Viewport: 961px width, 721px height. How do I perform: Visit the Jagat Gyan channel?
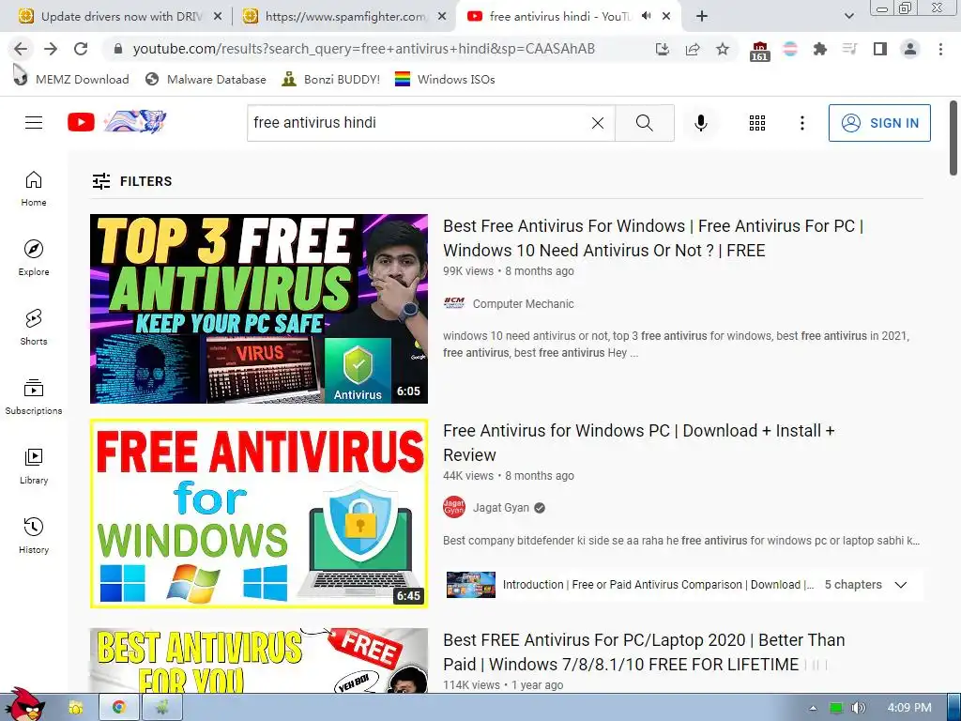point(501,508)
